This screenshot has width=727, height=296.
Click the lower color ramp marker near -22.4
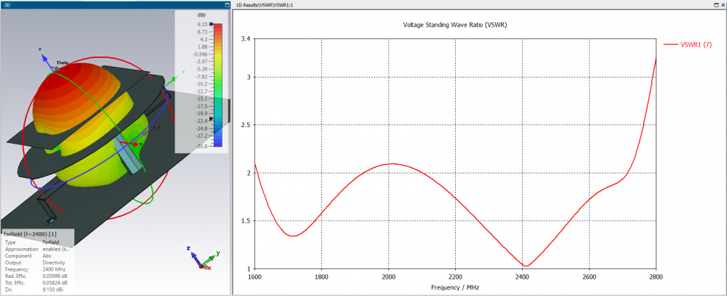coord(212,119)
